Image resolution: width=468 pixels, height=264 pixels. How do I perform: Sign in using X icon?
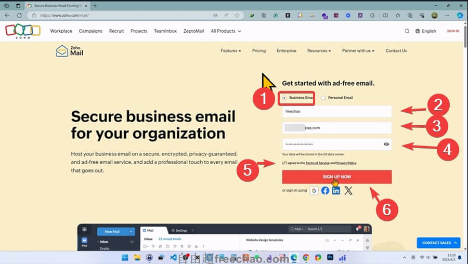pos(348,190)
